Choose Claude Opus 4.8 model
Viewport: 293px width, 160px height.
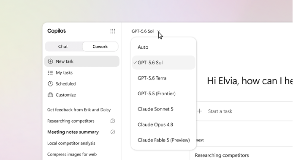click(x=164, y=125)
